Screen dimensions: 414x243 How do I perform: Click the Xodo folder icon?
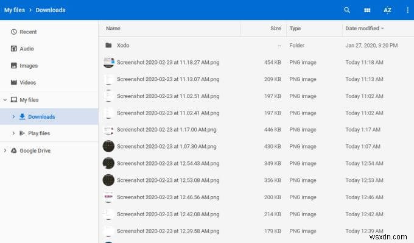tap(108, 45)
